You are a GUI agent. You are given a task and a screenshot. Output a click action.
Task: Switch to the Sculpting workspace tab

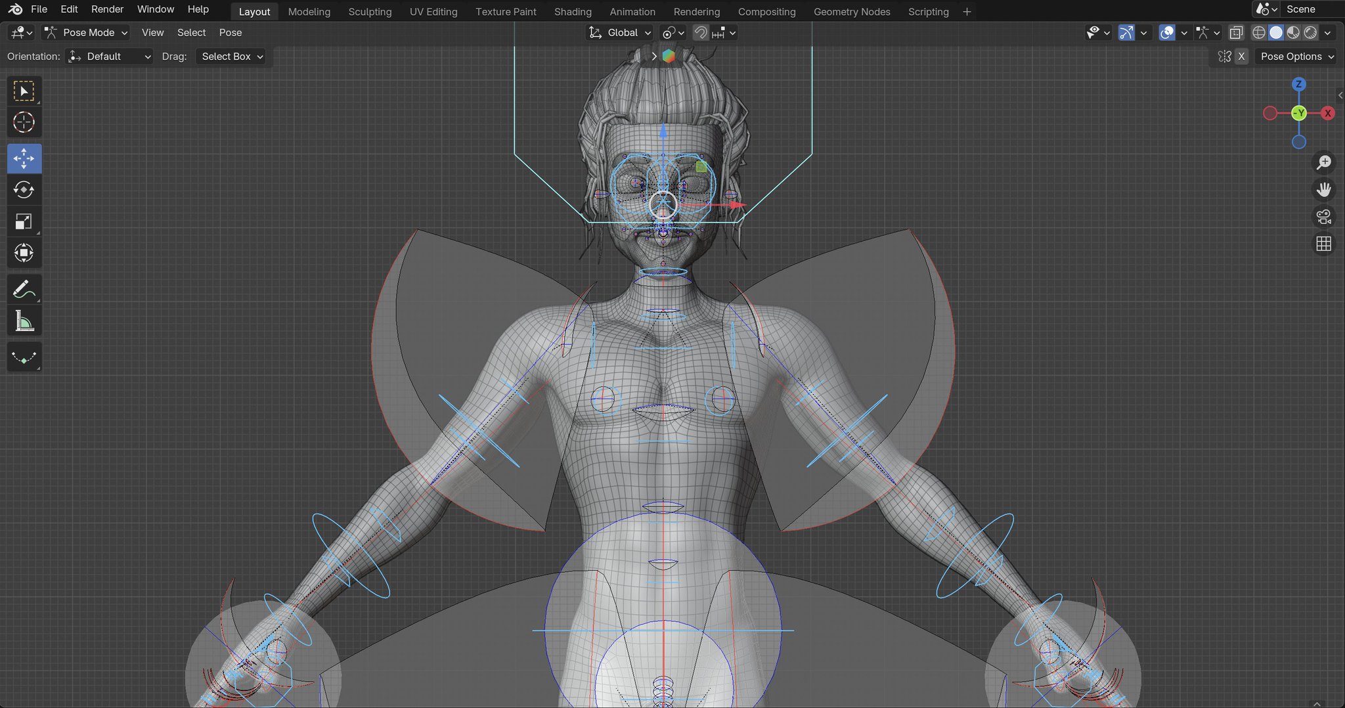point(370,11)
